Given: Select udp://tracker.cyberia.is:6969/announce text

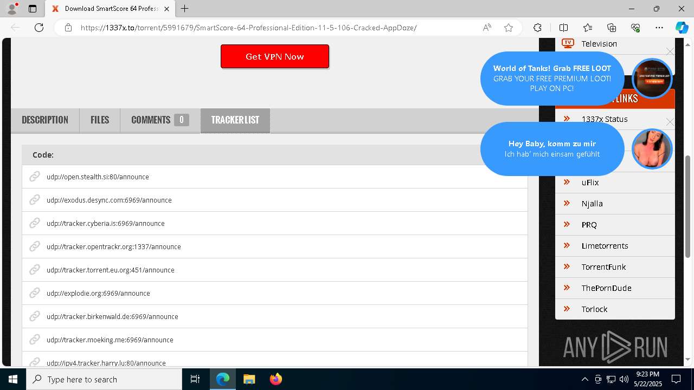Looking at the screenshot, I should coord(106,224).
